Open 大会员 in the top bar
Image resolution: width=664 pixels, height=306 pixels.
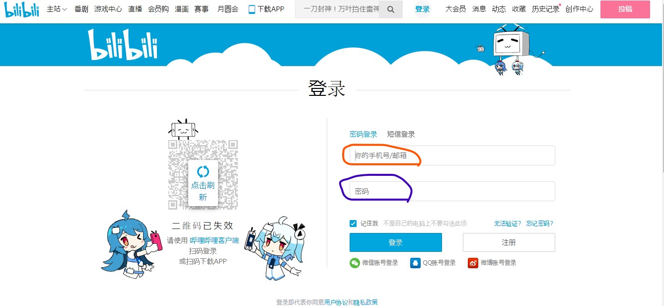click(456, 9)
